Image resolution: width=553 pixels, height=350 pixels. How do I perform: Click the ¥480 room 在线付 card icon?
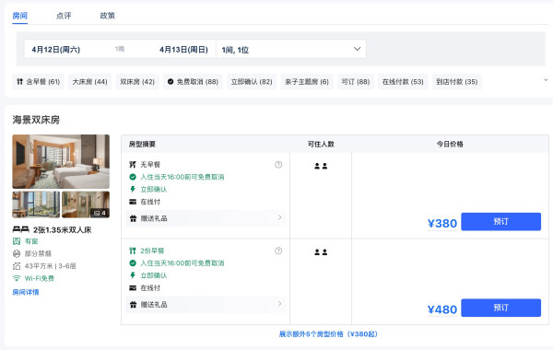click(x=133, y=288)
